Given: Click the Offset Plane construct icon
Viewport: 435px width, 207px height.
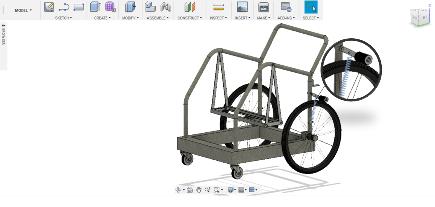Looking at the screenshot, I should [190, 7].
